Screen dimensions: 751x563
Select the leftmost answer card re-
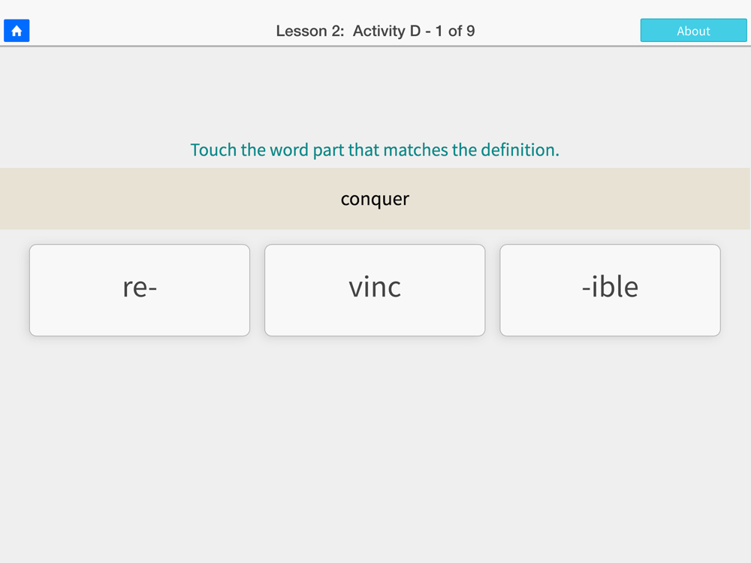(x=140, y=290)
